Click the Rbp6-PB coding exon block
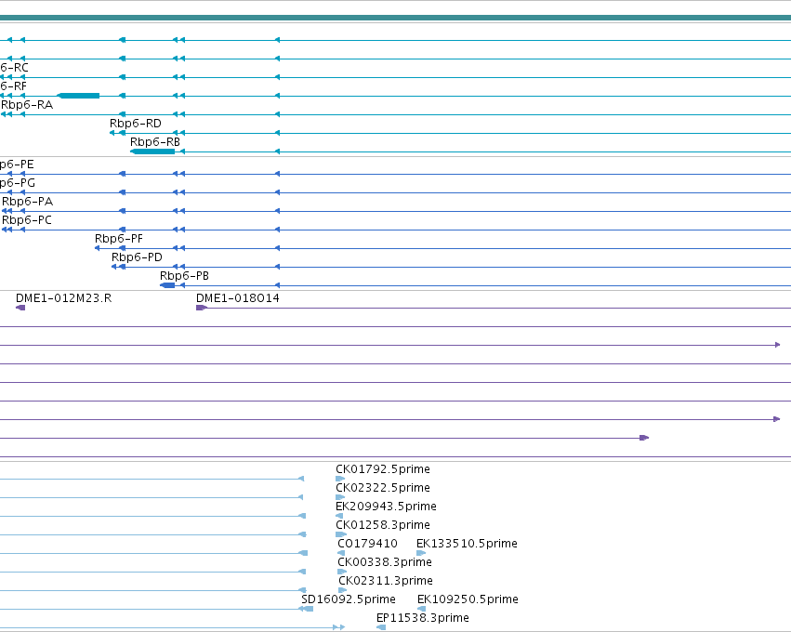The height and width of the screenshot is (632, 791). click(x=167, y=285)
